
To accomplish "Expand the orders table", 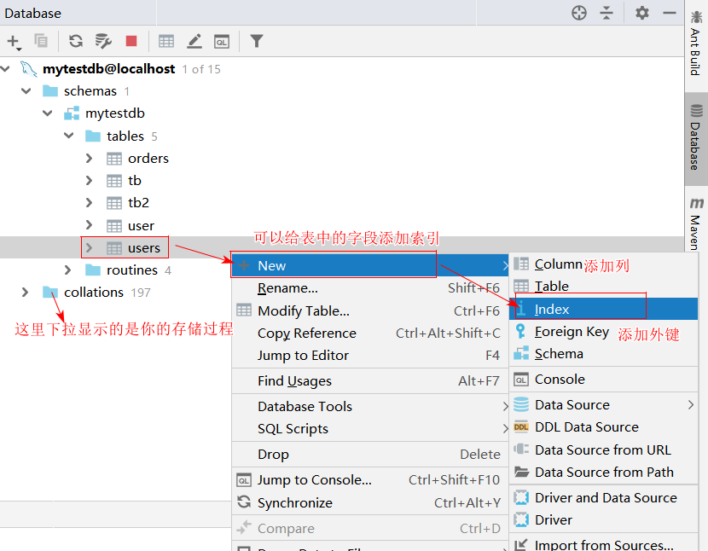I will [89, 158].
